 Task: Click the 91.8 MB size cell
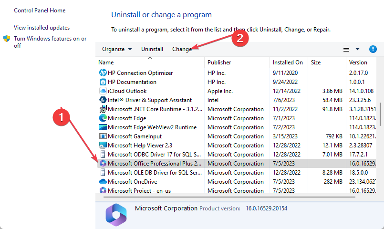[332, 109]
